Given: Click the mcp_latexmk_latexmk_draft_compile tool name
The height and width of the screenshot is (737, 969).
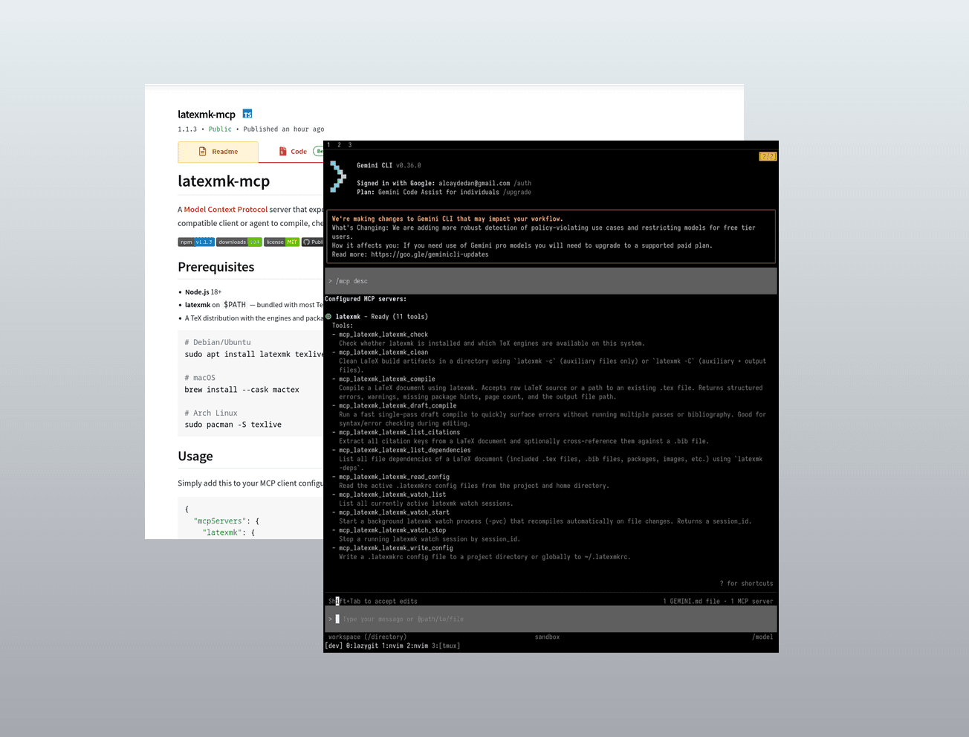Looking at the screenshot, I should pos(398,406).
